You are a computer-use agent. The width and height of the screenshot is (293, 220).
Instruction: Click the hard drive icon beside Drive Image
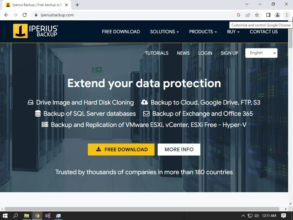click(x=31, y=103)
